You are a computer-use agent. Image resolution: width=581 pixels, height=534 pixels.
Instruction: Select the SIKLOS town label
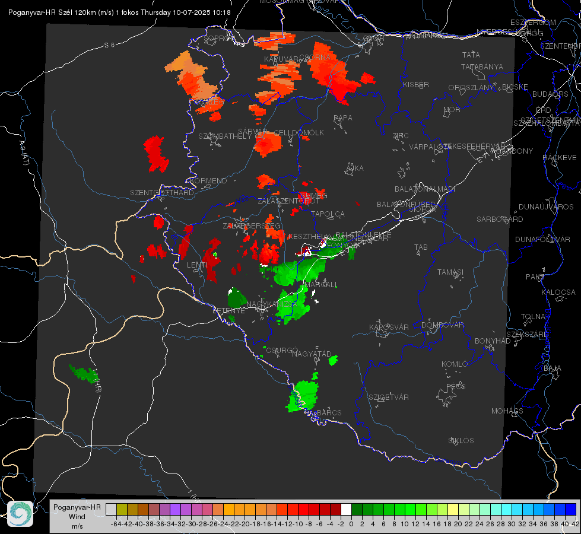[x=461, y=441]
